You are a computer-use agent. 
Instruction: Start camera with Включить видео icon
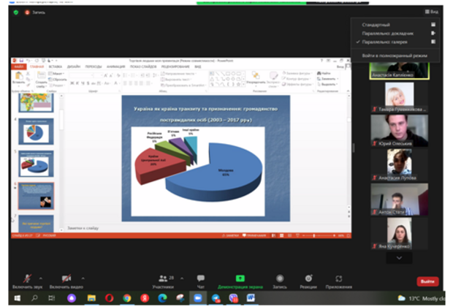click(66, 278)
